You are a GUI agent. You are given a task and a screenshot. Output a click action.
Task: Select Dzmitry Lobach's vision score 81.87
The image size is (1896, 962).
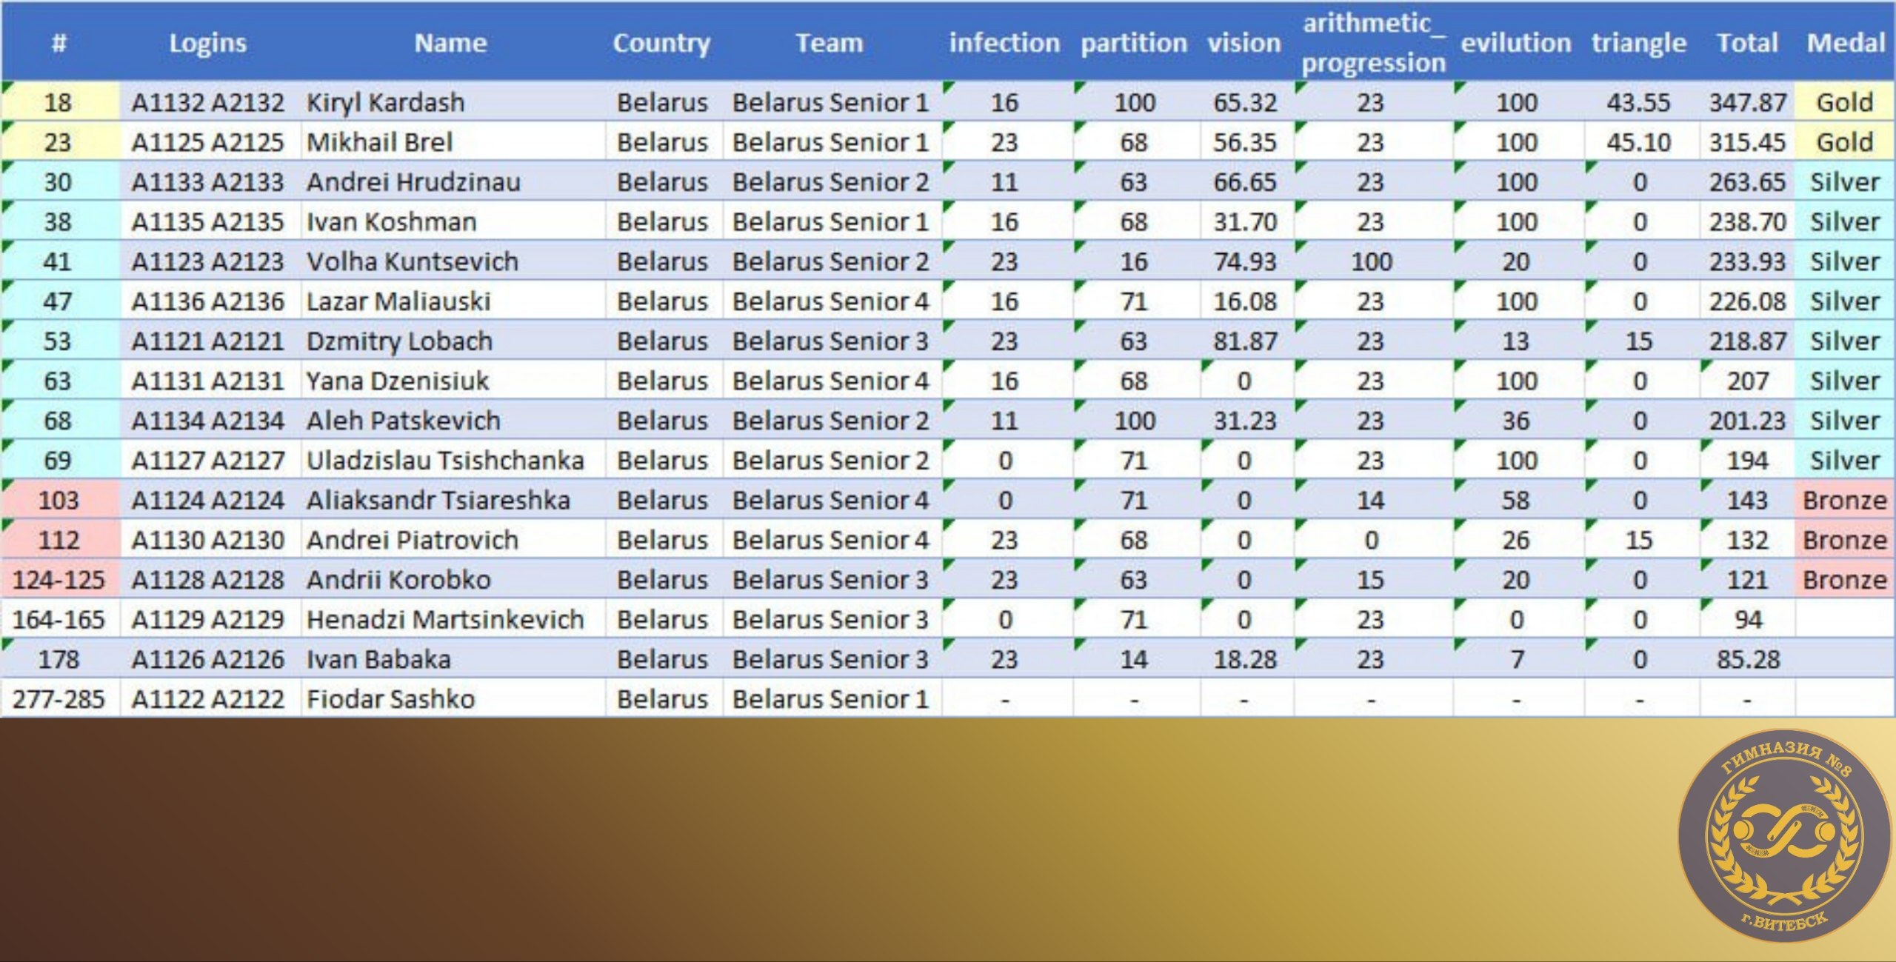pyautogui.click(x=1245, y=341)
